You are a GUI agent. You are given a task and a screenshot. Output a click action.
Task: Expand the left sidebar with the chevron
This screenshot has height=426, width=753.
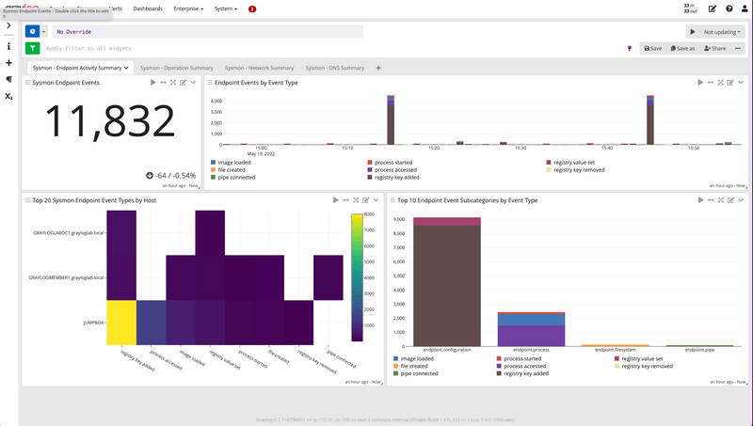coord(8,25)
